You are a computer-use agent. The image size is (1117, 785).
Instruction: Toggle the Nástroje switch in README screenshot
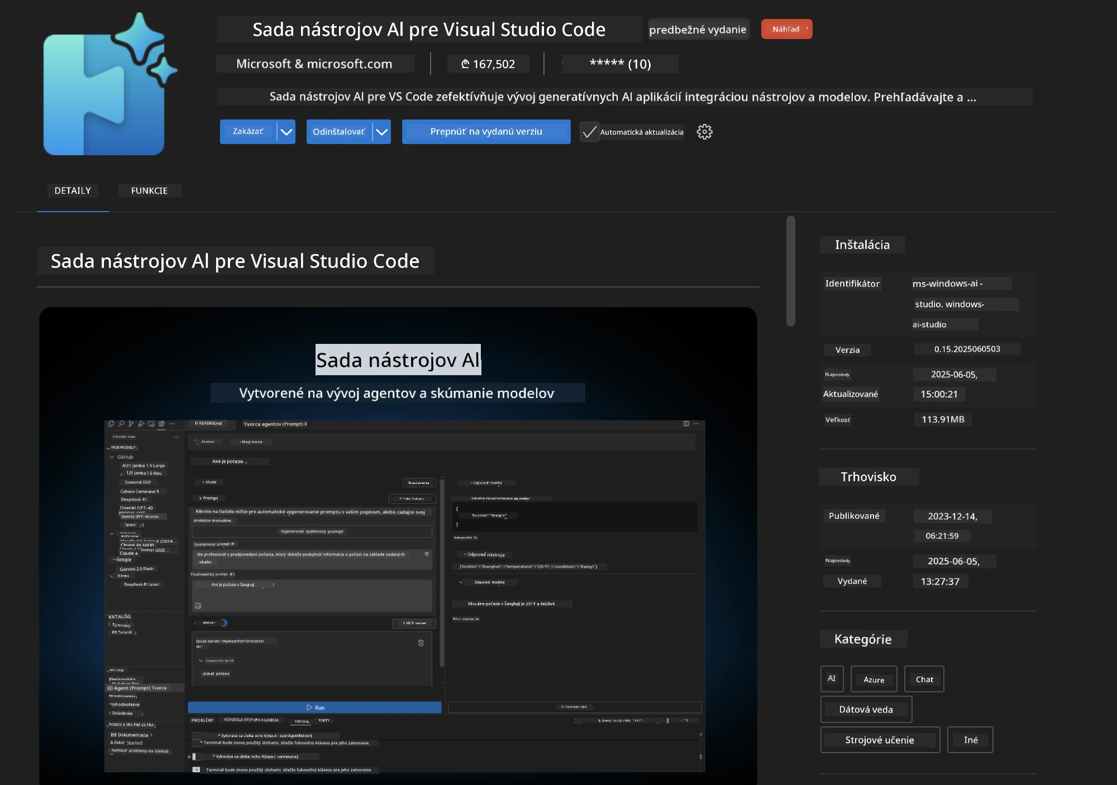pyautogui.click(x=223, y=623)
